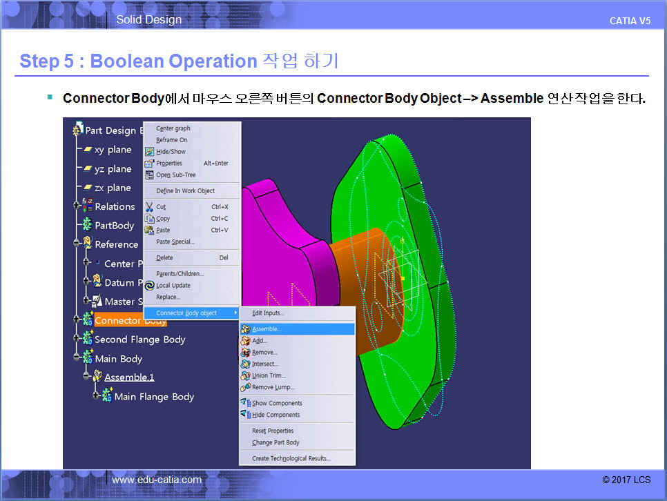
Task: Toggle Hide/Show in the context menu
Action: (x=171, y=151)
